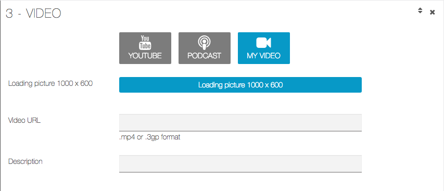Screen dimensions: 444x191
Task: Click the PODCAST text label
Action: click(x=204, y=56)
